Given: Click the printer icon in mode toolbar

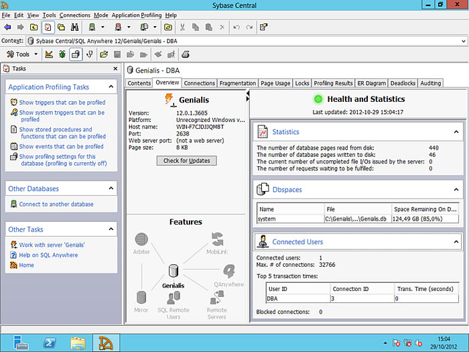Looking at the screenshot, I should click(x=186, y=54).
